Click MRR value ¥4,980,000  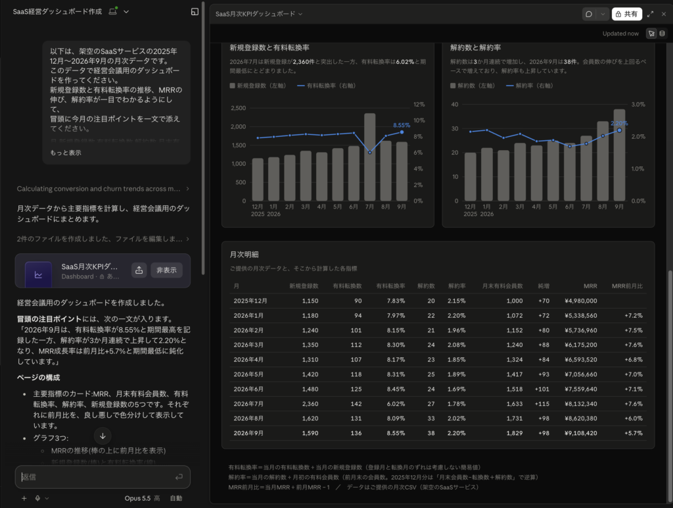click(x=581, y=301)
